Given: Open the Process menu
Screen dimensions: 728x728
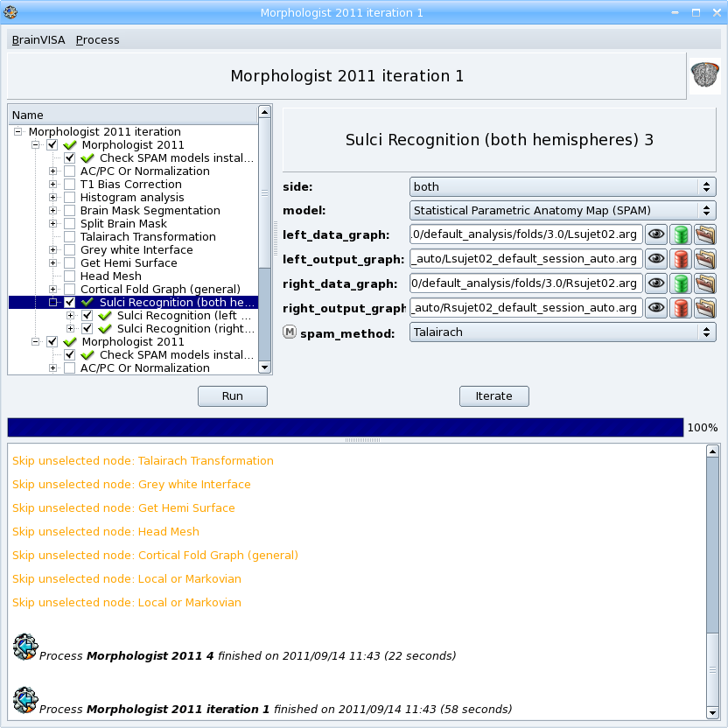Looking at the screenshot, I should 97,39.
